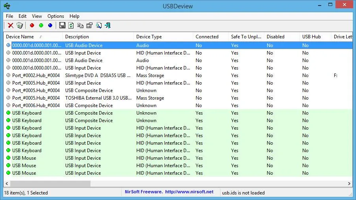Open the Options menu
356x200 pixels.
(x=56, y=16)
